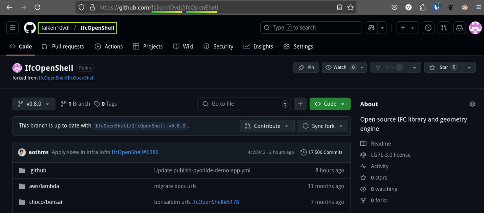View the 17,500 Commits history
Image resolution: width=484 pixels, height=213 pixels.
[321, 152]
